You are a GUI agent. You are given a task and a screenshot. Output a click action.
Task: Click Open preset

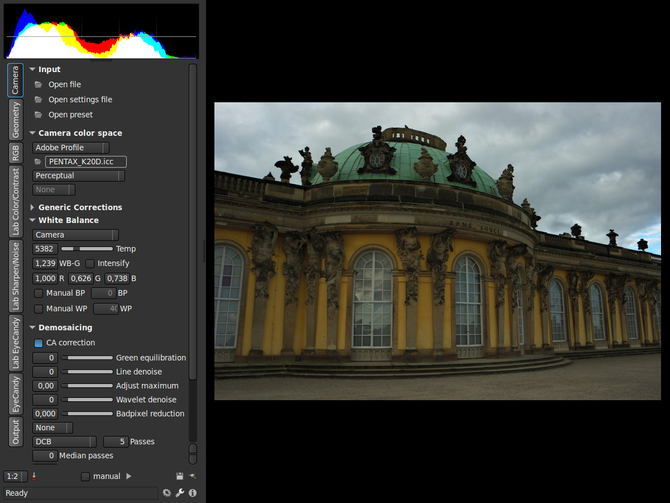pos(70,115)
